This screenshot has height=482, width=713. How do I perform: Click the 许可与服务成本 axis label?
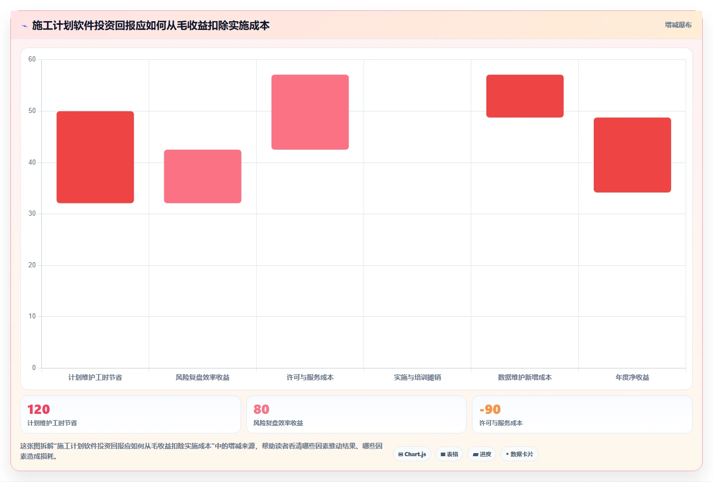(x=310, y=377)
